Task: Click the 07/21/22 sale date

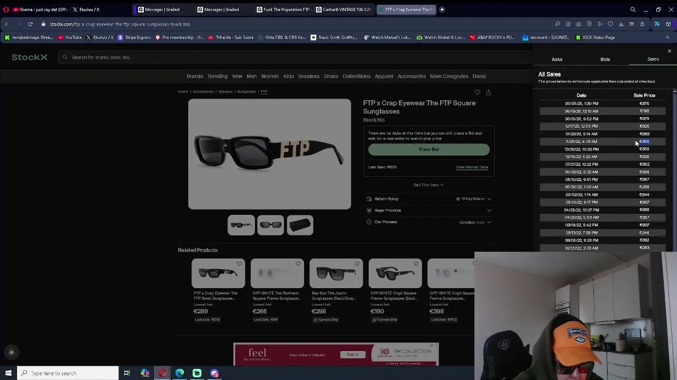Action: (581, 165)
